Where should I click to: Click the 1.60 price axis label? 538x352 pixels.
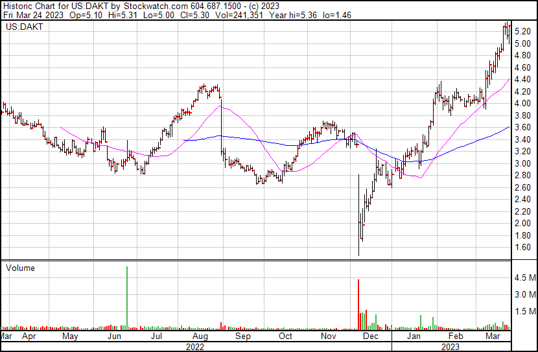point(522,248)
